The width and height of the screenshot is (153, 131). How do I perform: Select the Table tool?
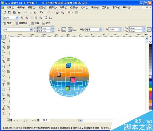(3, 90)
